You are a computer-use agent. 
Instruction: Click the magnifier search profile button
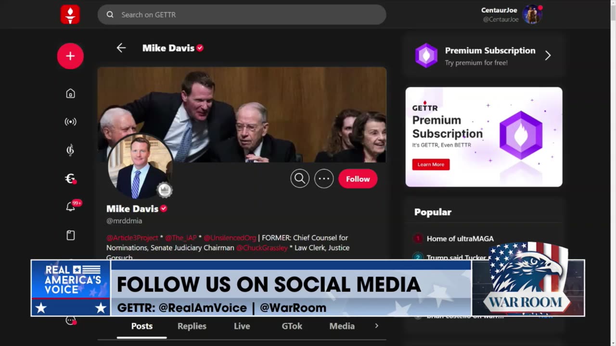(300, 179)
